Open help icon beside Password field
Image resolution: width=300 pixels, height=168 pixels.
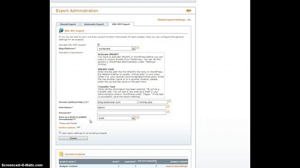[168, 112]
